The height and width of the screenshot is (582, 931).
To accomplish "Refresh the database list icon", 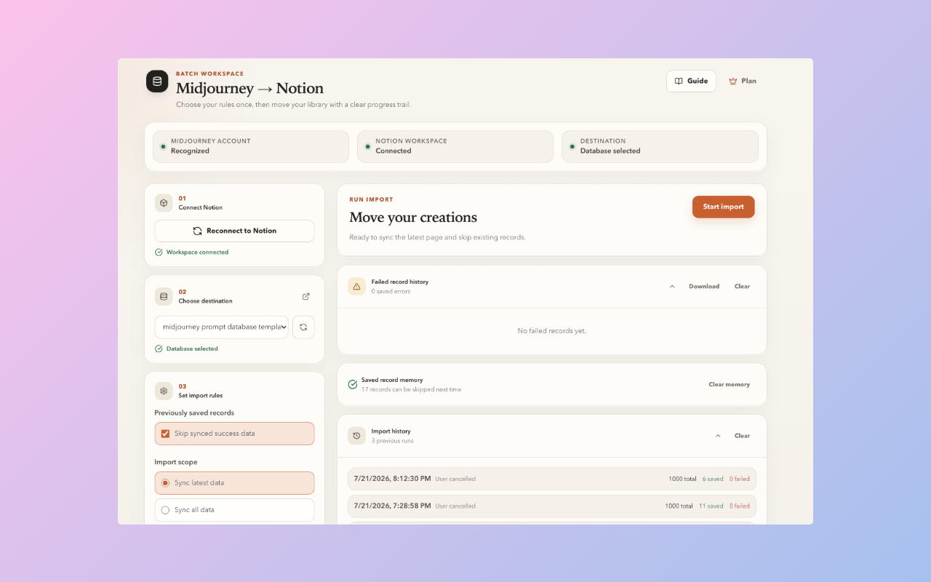I will pyautogui.click(x=303, y=327).
